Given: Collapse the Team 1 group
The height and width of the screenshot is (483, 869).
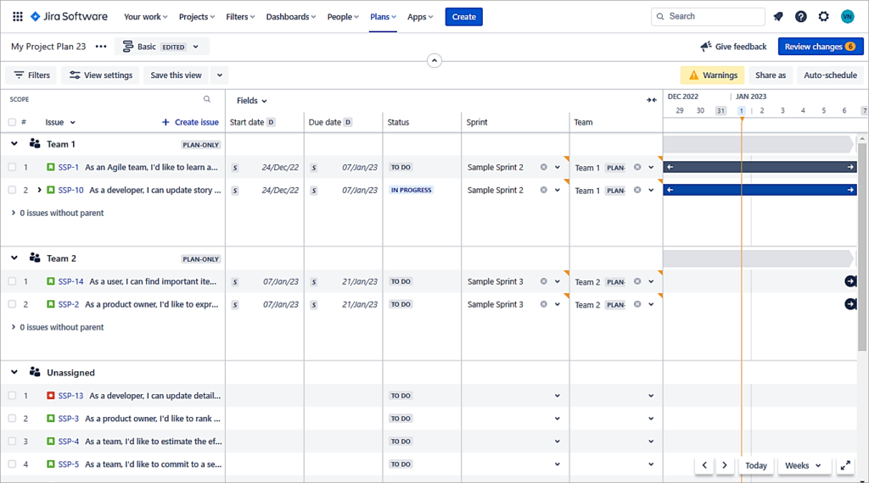Looking at the screenshot, I should 14,144.
